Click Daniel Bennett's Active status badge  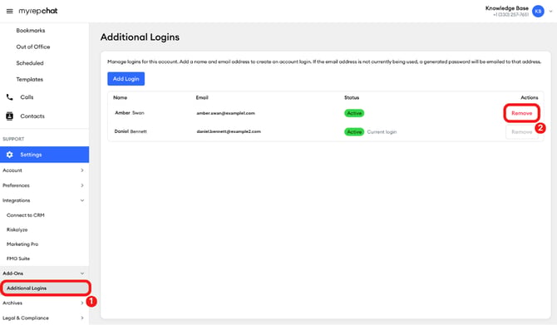click(x=354, y=132)
